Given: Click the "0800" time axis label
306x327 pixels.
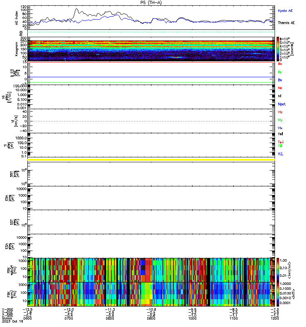Looking at the screenshot, I should click(110, 318).
